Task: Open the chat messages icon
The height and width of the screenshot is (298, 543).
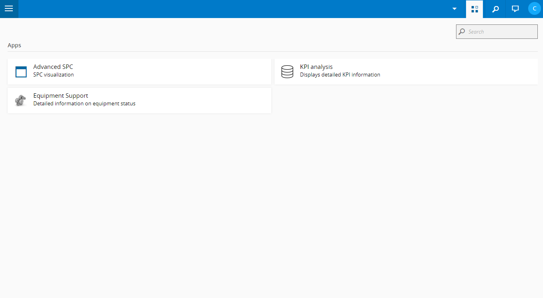Action: [x=515, y=9]
